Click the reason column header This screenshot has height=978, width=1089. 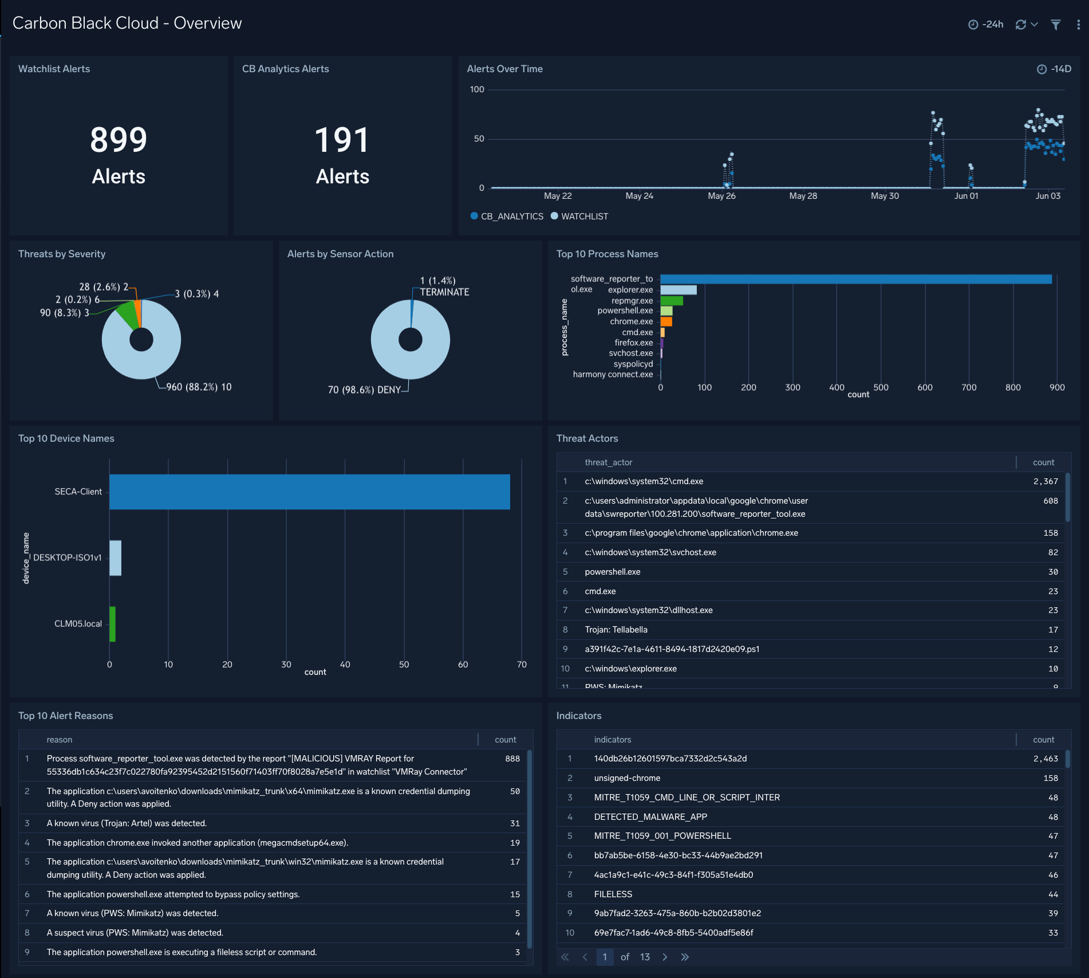[x=60, y=739]
